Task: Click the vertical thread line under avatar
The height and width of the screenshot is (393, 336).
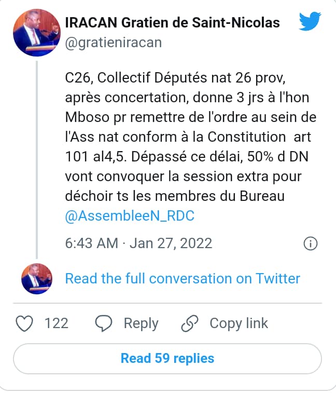Action: tap(36, 156)
